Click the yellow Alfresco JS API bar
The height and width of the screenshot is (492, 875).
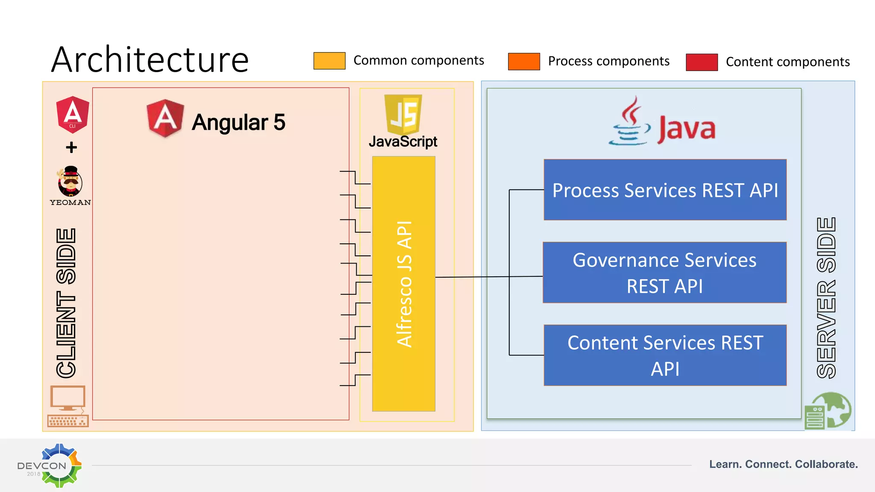click(404, 284)
